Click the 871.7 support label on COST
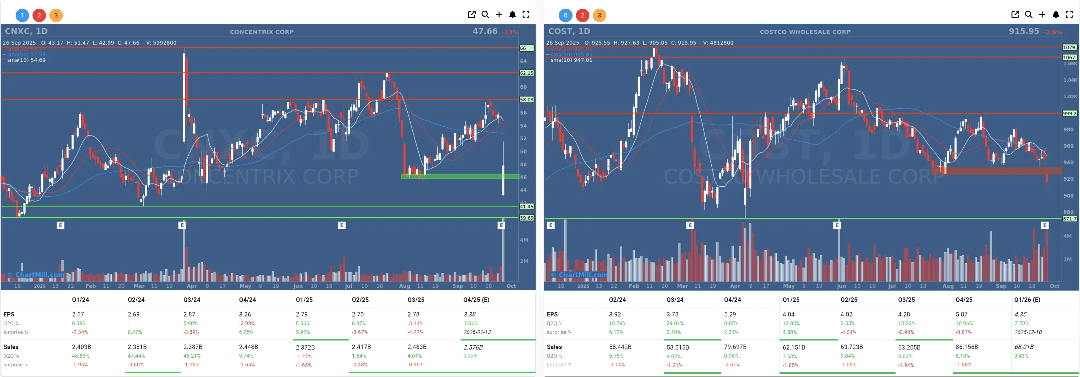The width and height of the screenshot is (1080, 377). pos(1069,219)
